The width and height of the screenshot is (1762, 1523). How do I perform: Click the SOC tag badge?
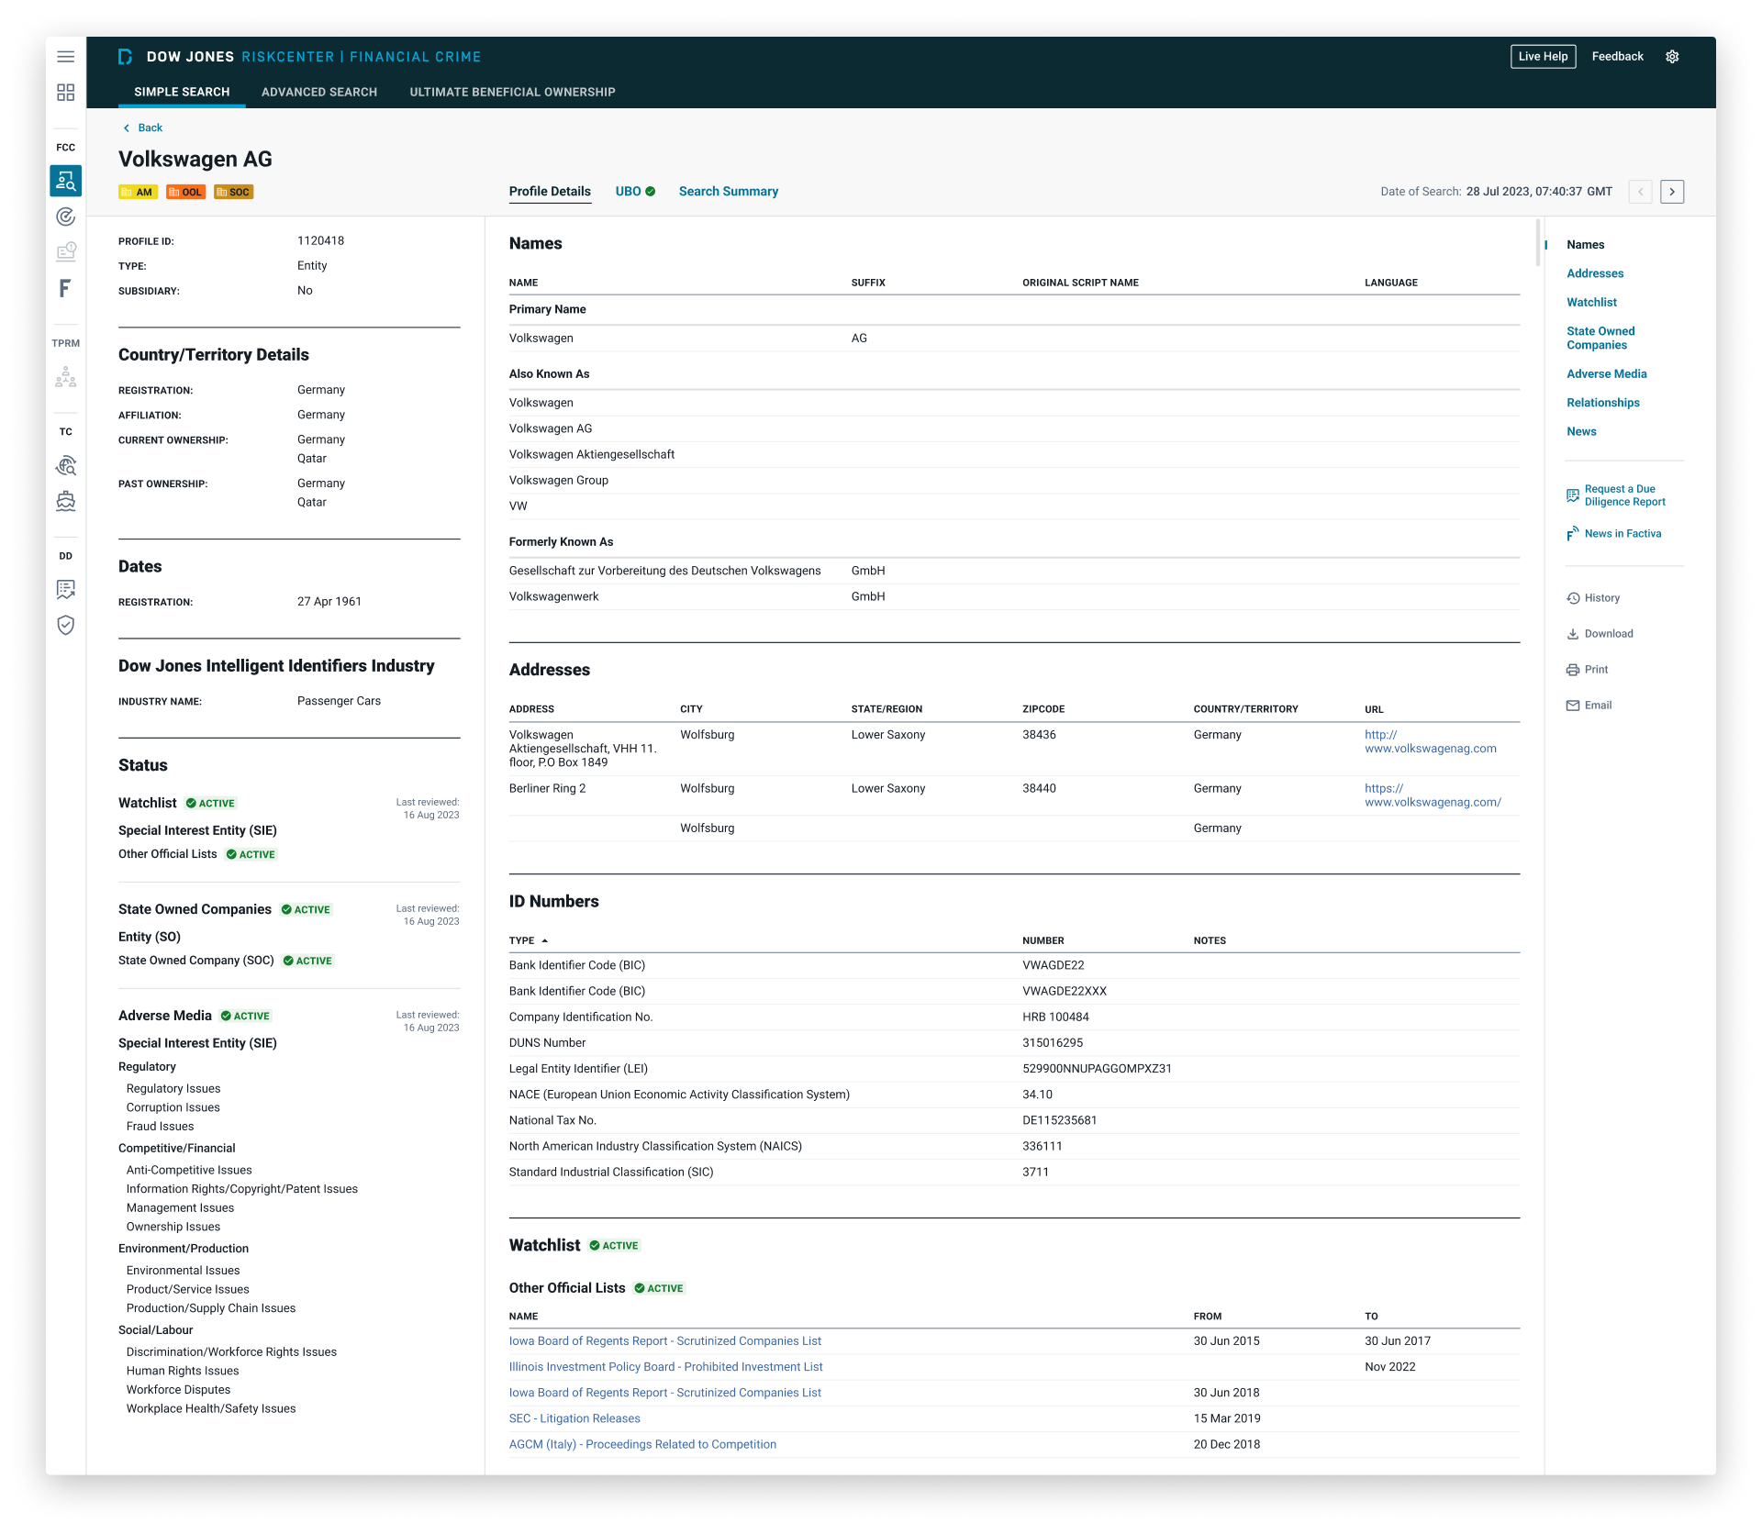tap(234, 192)
